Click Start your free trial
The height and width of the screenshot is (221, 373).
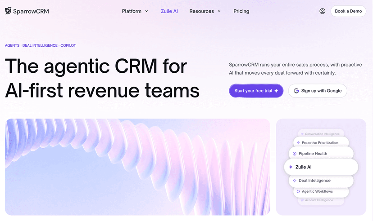[x=256, y=91]
